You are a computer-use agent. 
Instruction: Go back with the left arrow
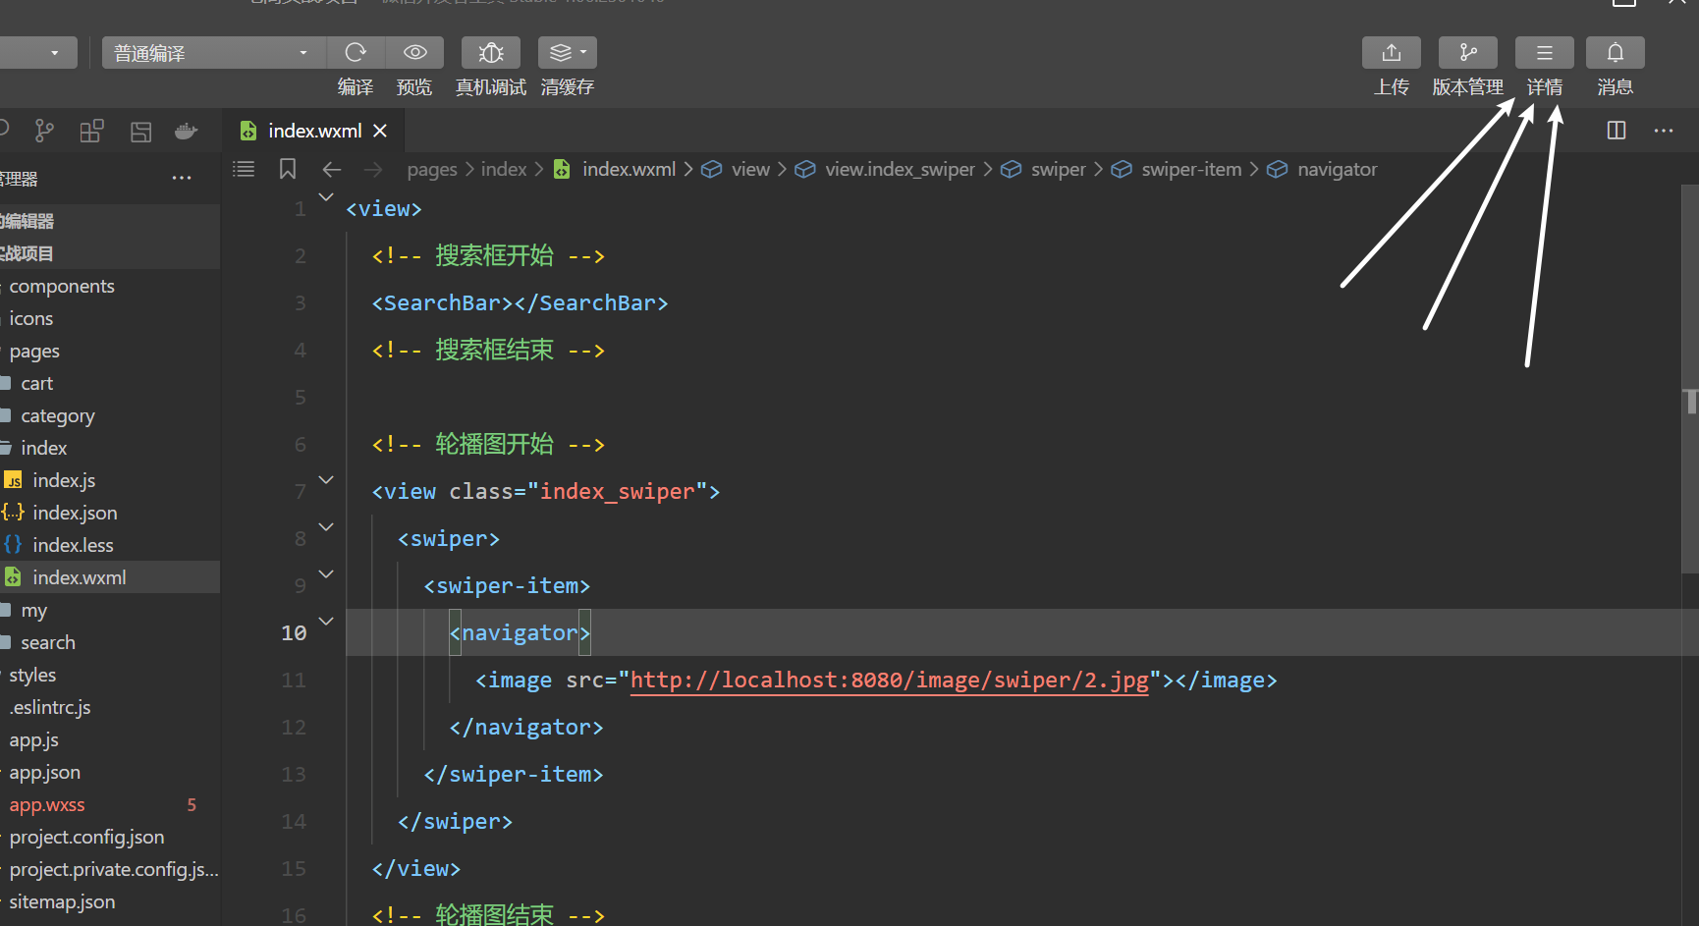pyautogui.click(x=332, y=169)
